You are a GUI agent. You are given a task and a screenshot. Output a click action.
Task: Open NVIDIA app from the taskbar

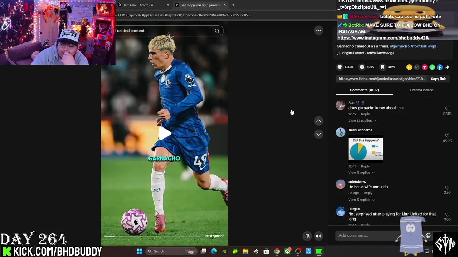224,251
